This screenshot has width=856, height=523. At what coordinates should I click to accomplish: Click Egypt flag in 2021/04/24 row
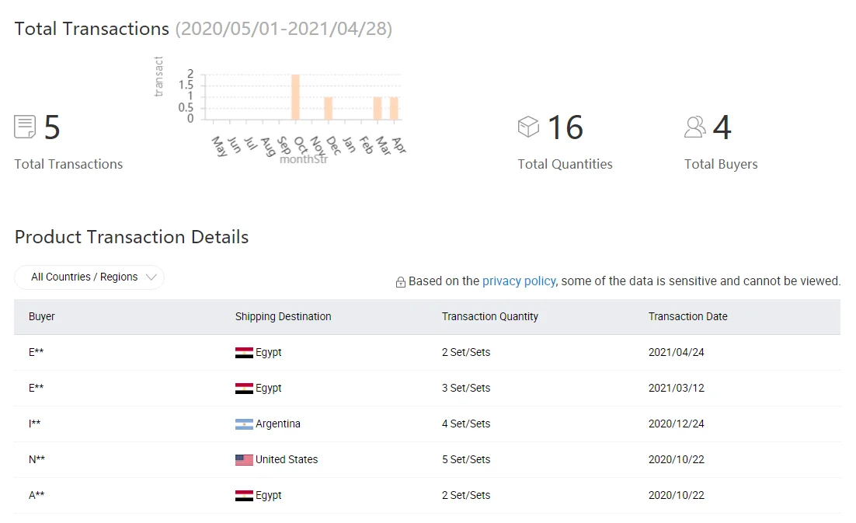244,353
